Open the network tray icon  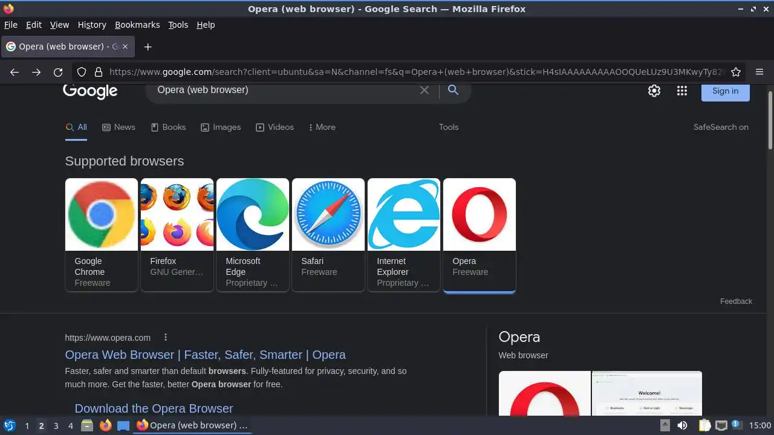721,425
